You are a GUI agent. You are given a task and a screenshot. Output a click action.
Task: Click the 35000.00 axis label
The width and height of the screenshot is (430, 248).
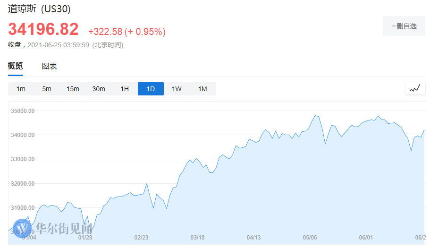coord(23,111)
